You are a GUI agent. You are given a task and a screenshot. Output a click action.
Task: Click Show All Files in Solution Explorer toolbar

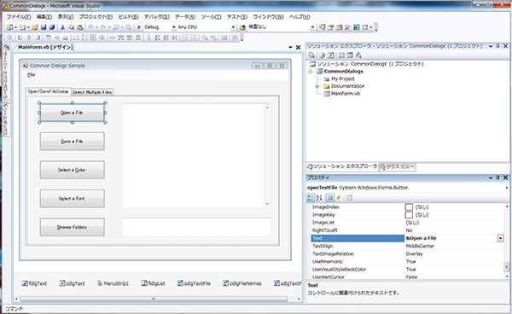(322, 55)
